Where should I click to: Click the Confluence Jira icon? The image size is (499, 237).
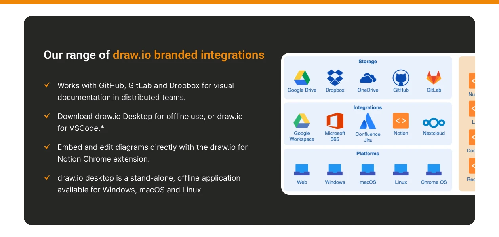tap(368, 121)
